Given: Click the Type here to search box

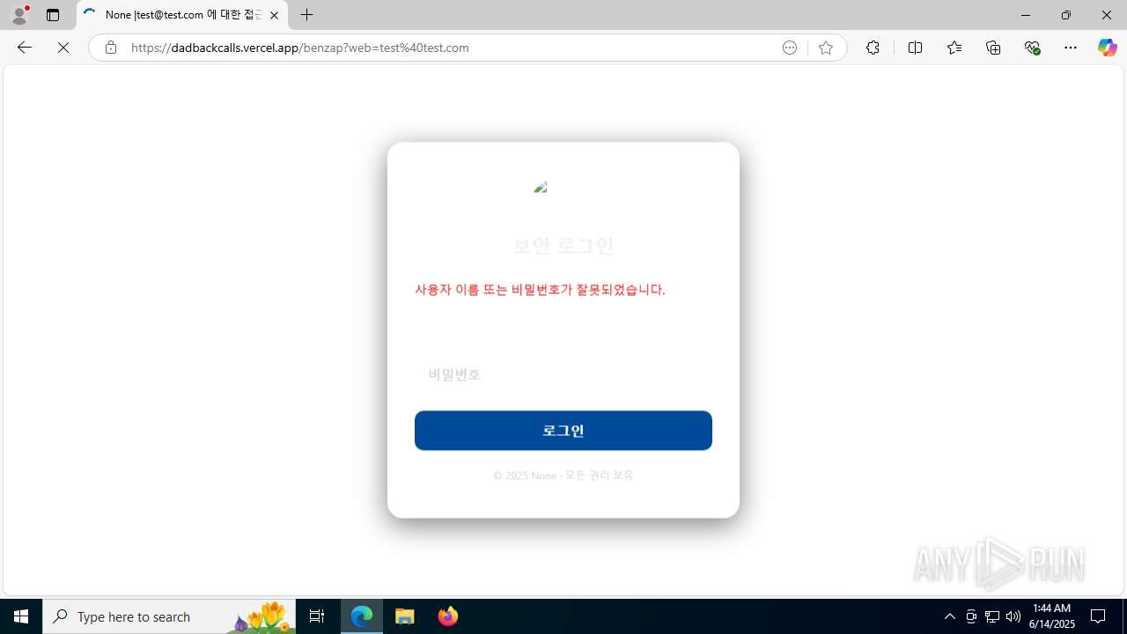Looking at the screenshot, I should pos(169,616).
